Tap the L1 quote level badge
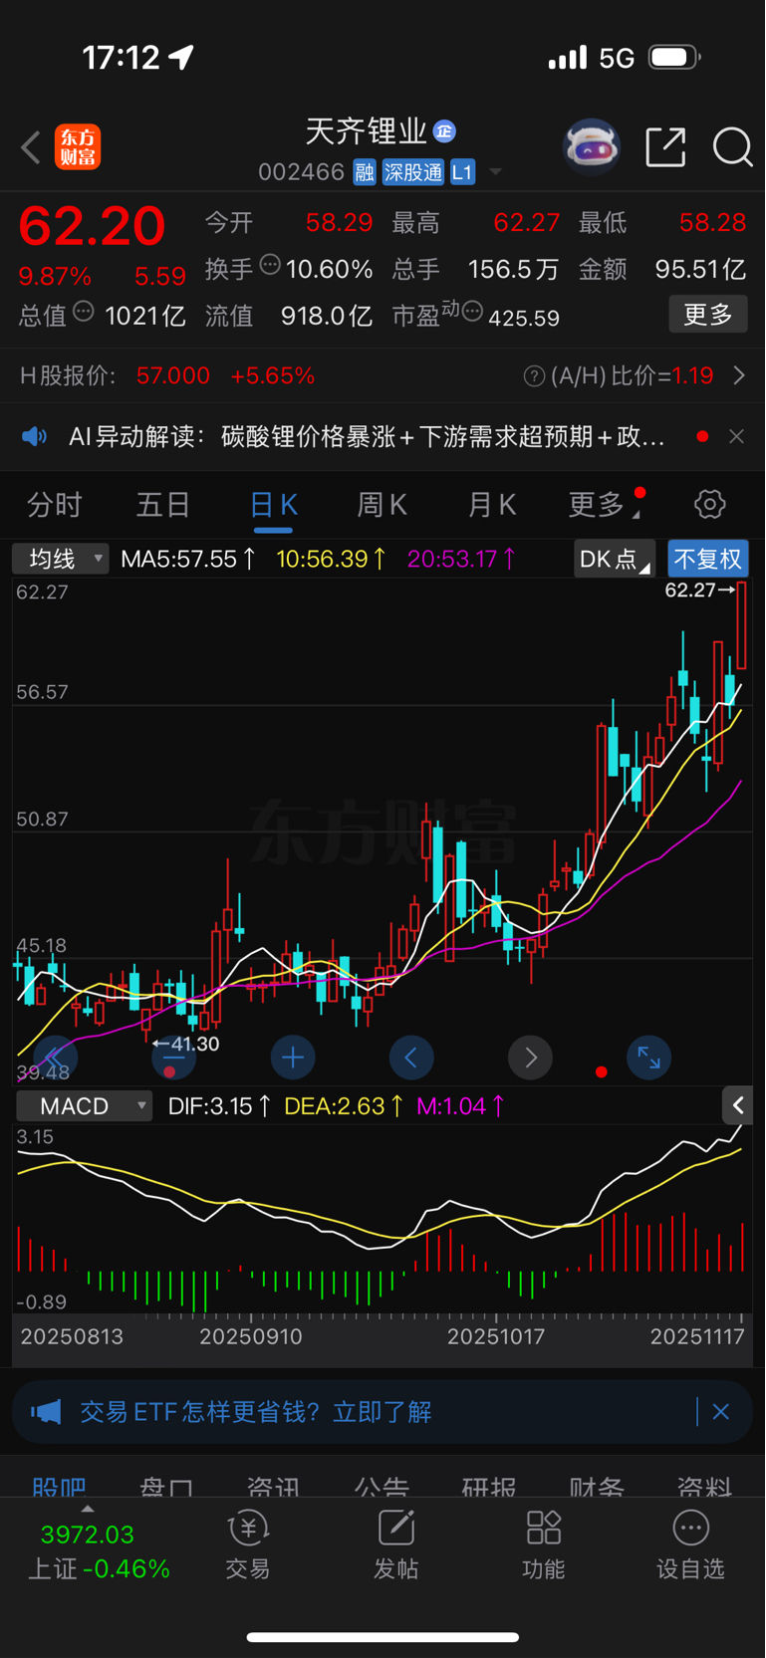The width and height of the screenshot is (766, 1658). point(462,172)
